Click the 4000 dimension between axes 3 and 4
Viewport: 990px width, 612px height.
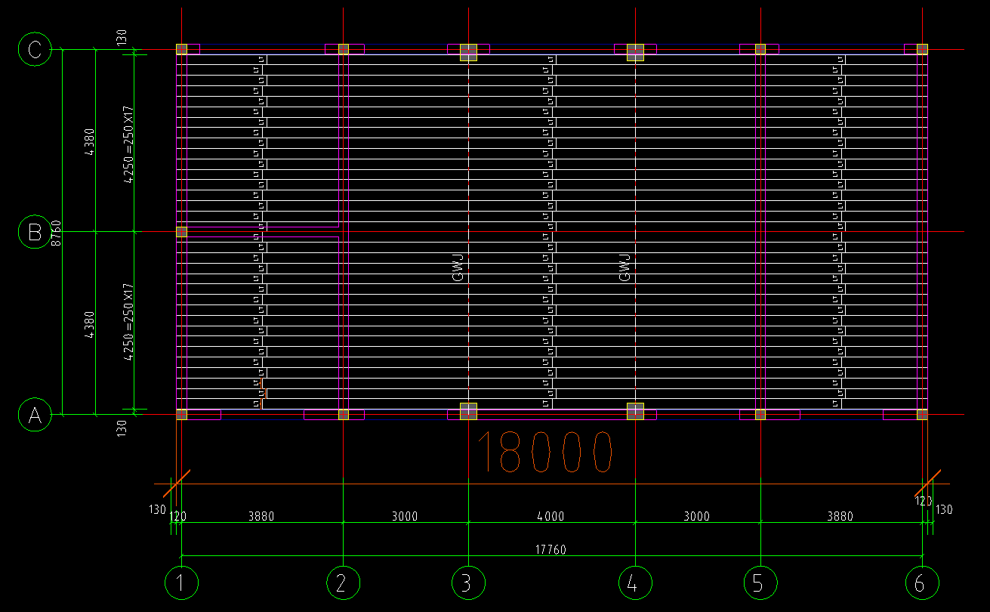(551, 517)
